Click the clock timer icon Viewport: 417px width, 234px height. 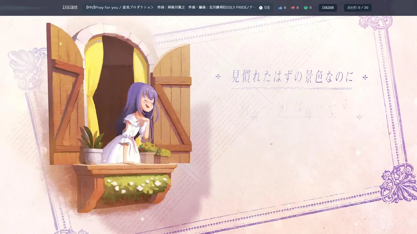pyautogui.click(x=261, y=8)
